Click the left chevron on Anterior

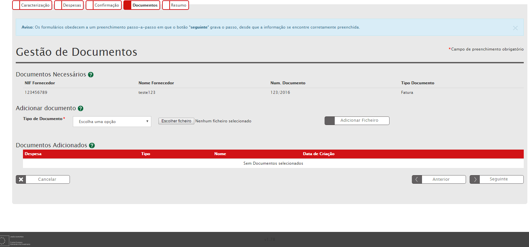417,179
